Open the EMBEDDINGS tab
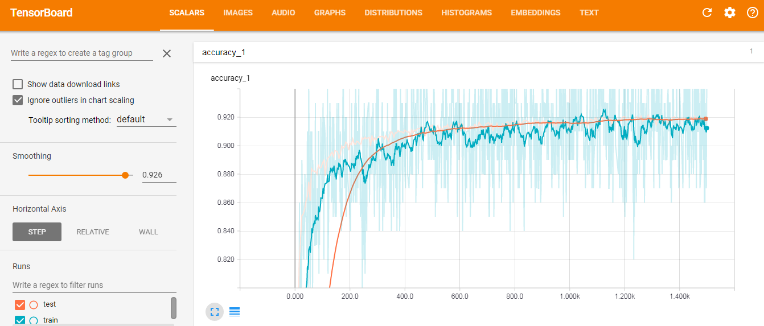 (x=536, y=13)
